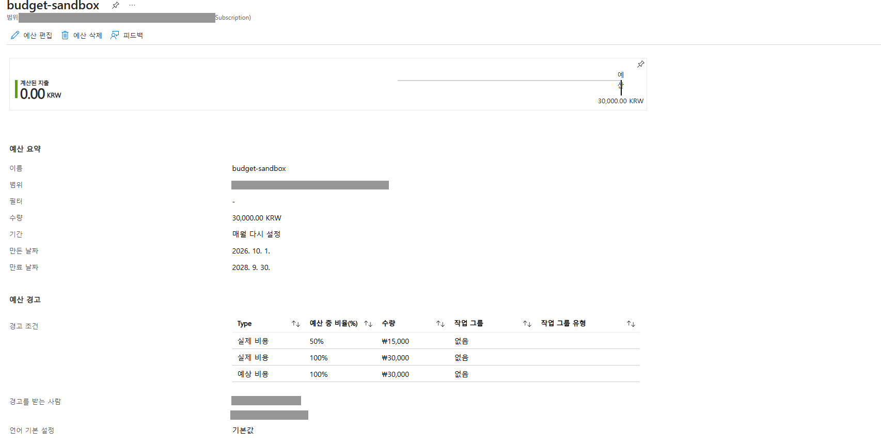The image size is (881, 444).
Task: Open the 피드백 feedback icon
Action: tap(115, 35)
